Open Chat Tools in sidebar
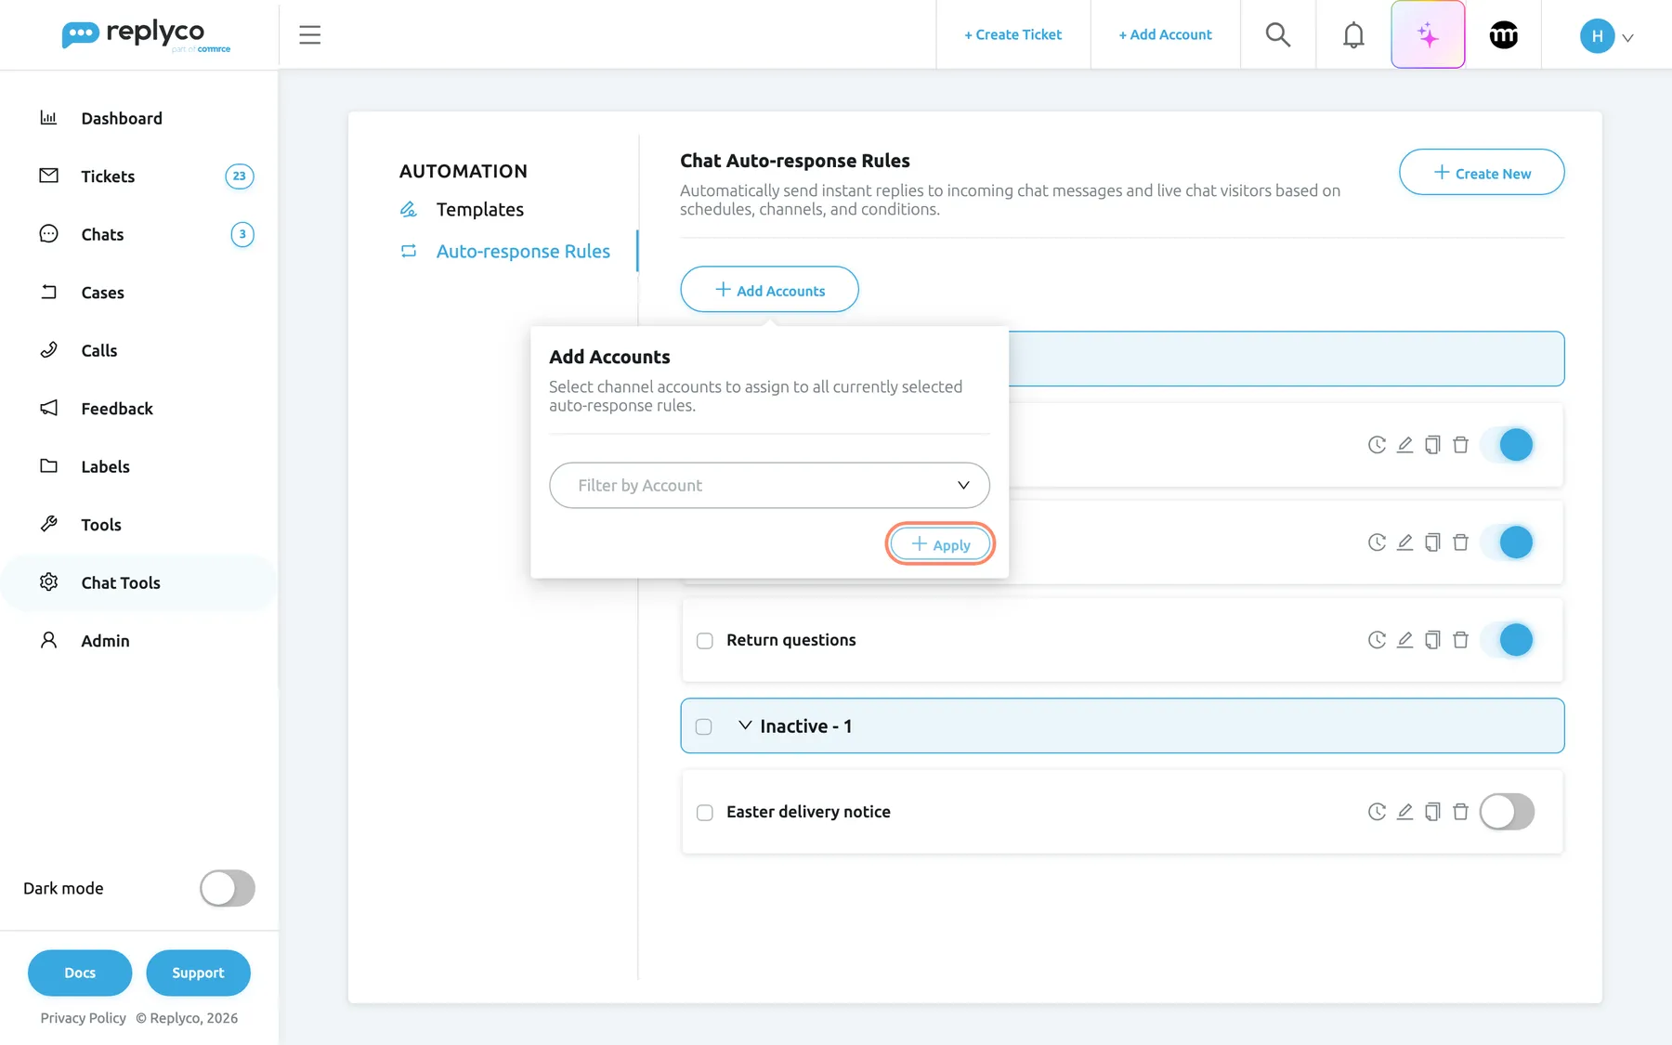Viewport: 1672px width, 1045px height. [139, 582]
